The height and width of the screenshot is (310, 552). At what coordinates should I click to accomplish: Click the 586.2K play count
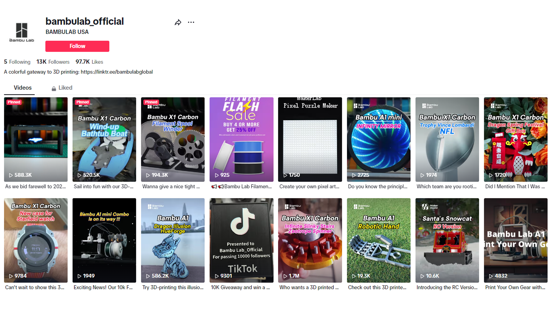(158, 276)
